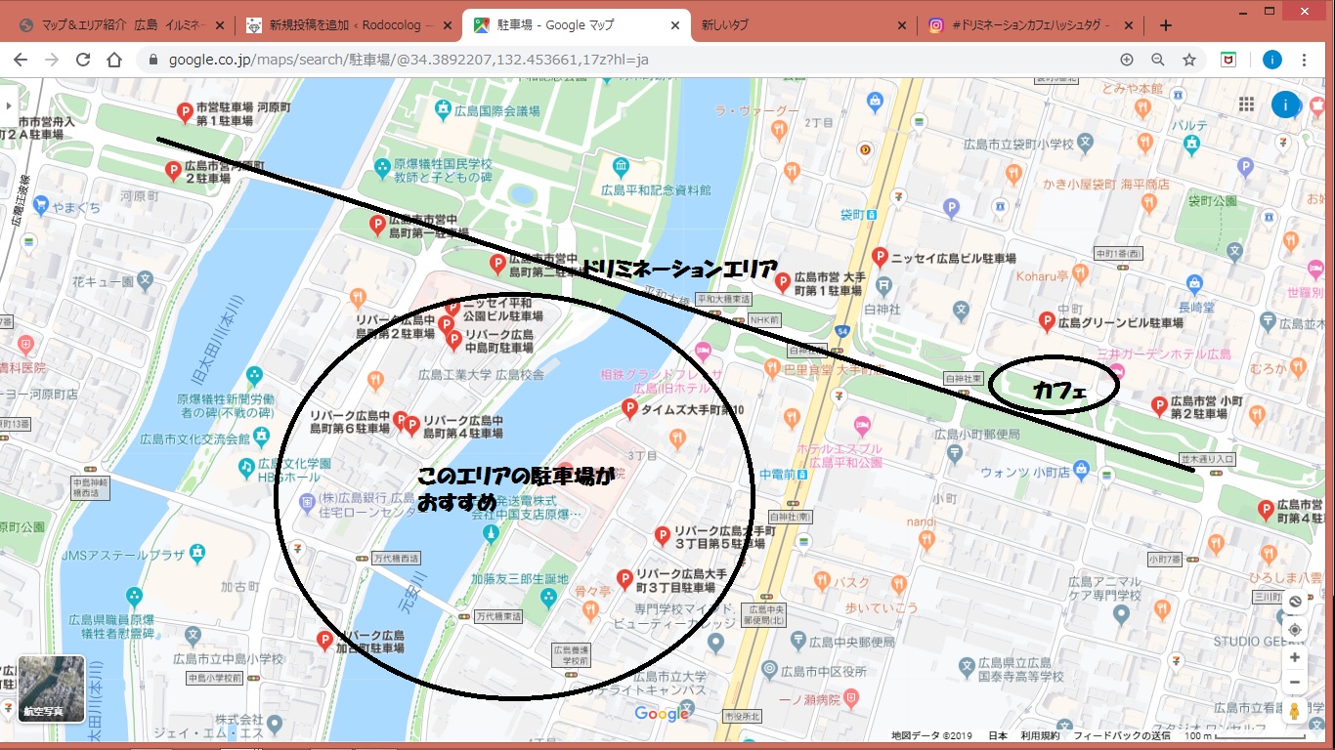Select the 広島グリーンビル駐車場 parking pin

click(1047, 320)
